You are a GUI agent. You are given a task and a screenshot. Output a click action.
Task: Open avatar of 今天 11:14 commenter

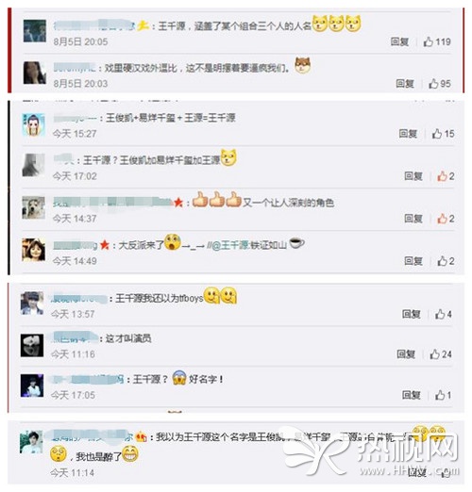click(x=31, y=442)
